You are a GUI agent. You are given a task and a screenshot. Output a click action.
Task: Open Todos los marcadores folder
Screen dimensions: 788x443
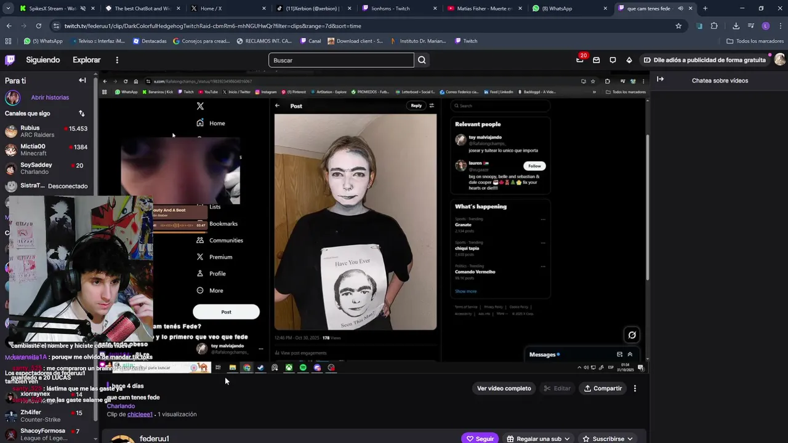(755, 41)
